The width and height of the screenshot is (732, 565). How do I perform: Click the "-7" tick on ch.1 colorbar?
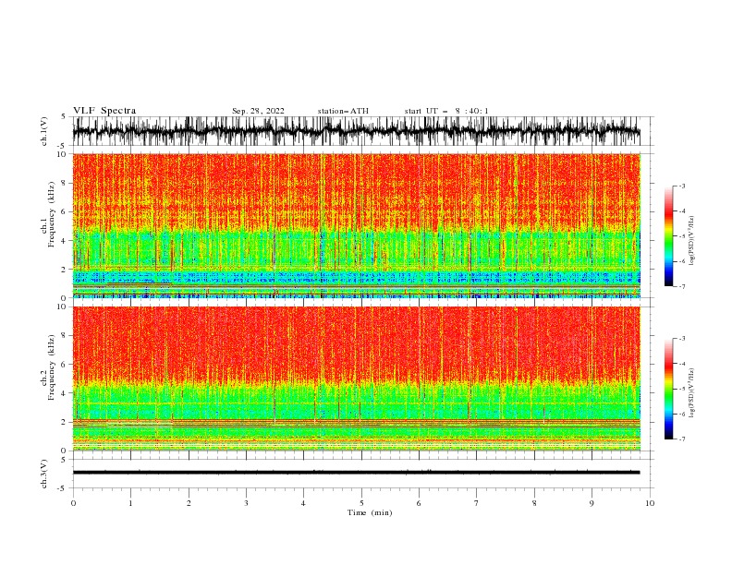[x=681, y=286]
